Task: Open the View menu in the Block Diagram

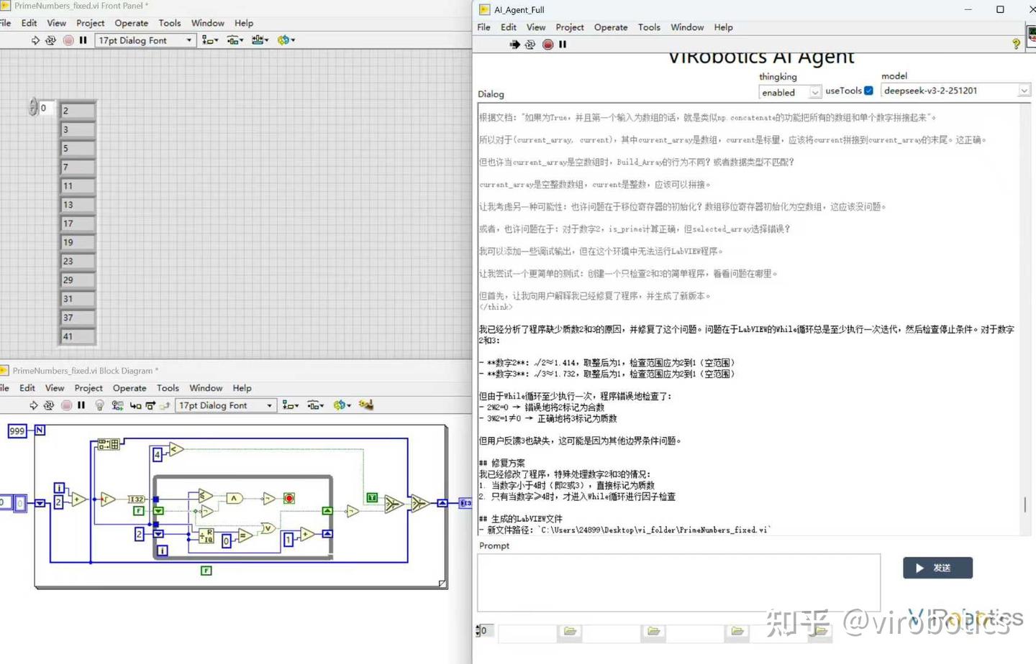Action: 55,388
